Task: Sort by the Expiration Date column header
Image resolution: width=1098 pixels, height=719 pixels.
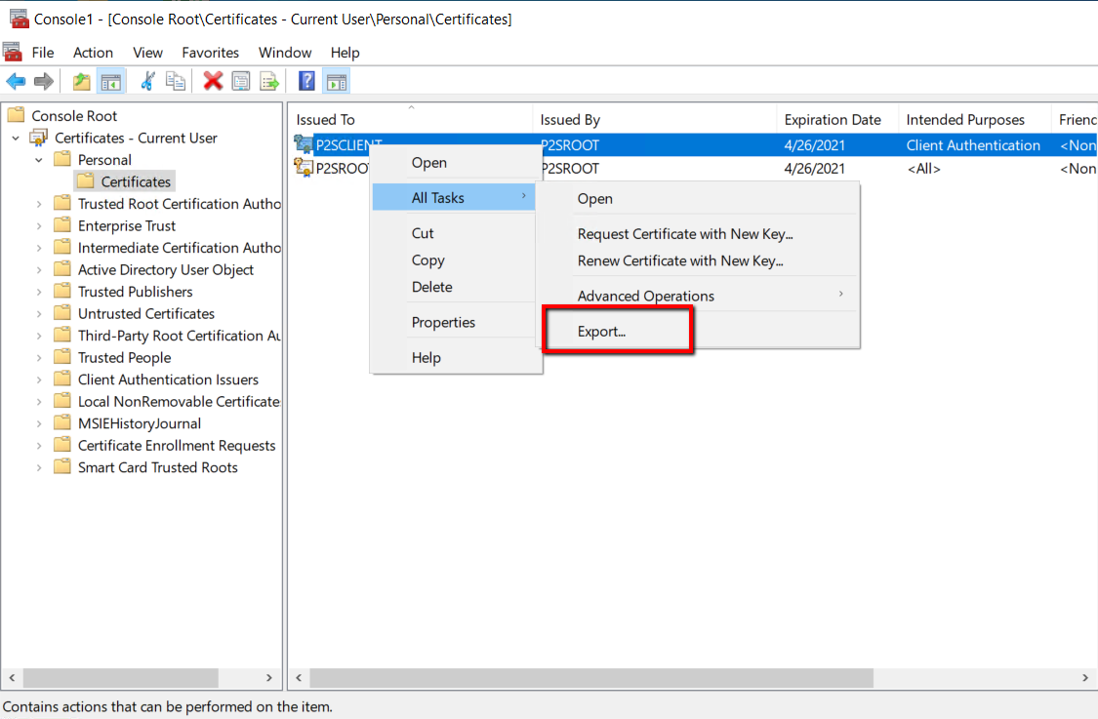Action: point(838,120)
